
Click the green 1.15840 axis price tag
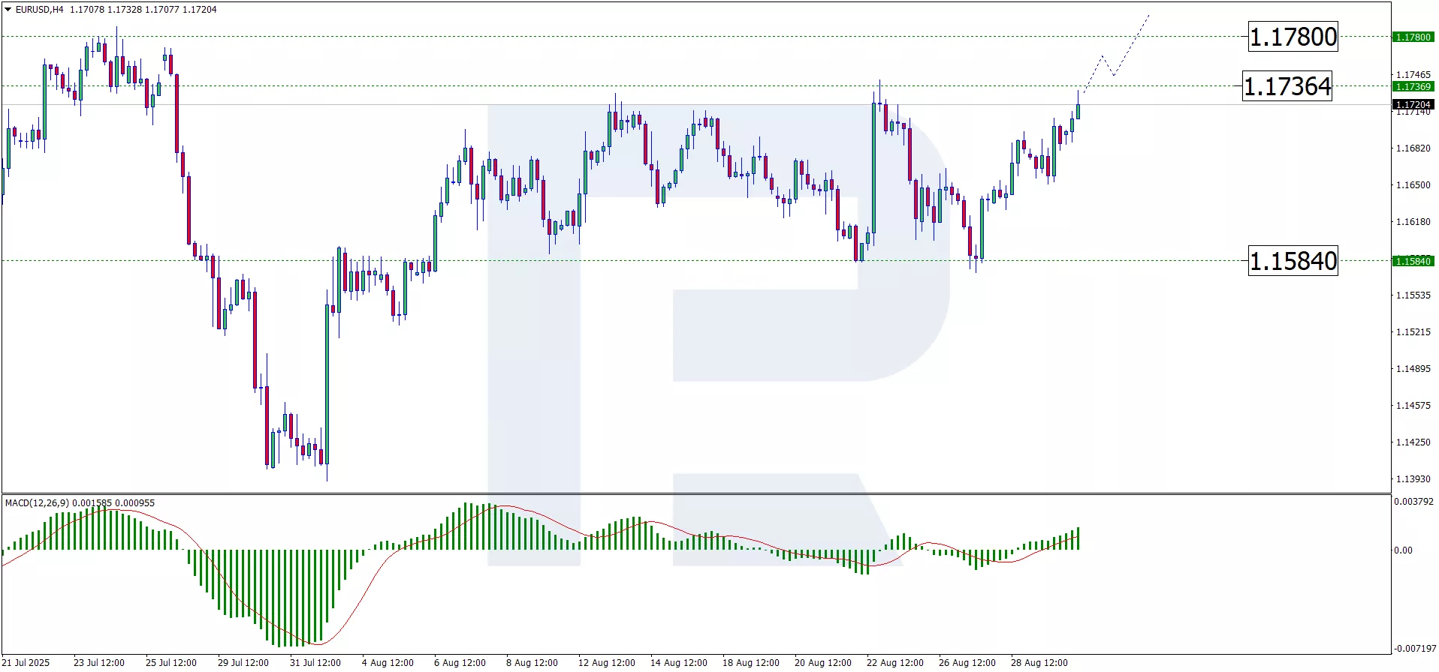pos(1413,261)
